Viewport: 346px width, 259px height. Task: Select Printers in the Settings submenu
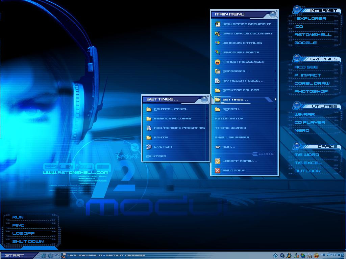pos(156,156)
